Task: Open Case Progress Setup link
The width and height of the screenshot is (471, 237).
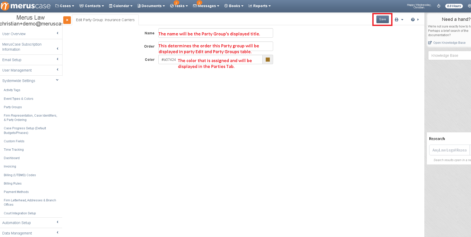Action: coord(25,131)
